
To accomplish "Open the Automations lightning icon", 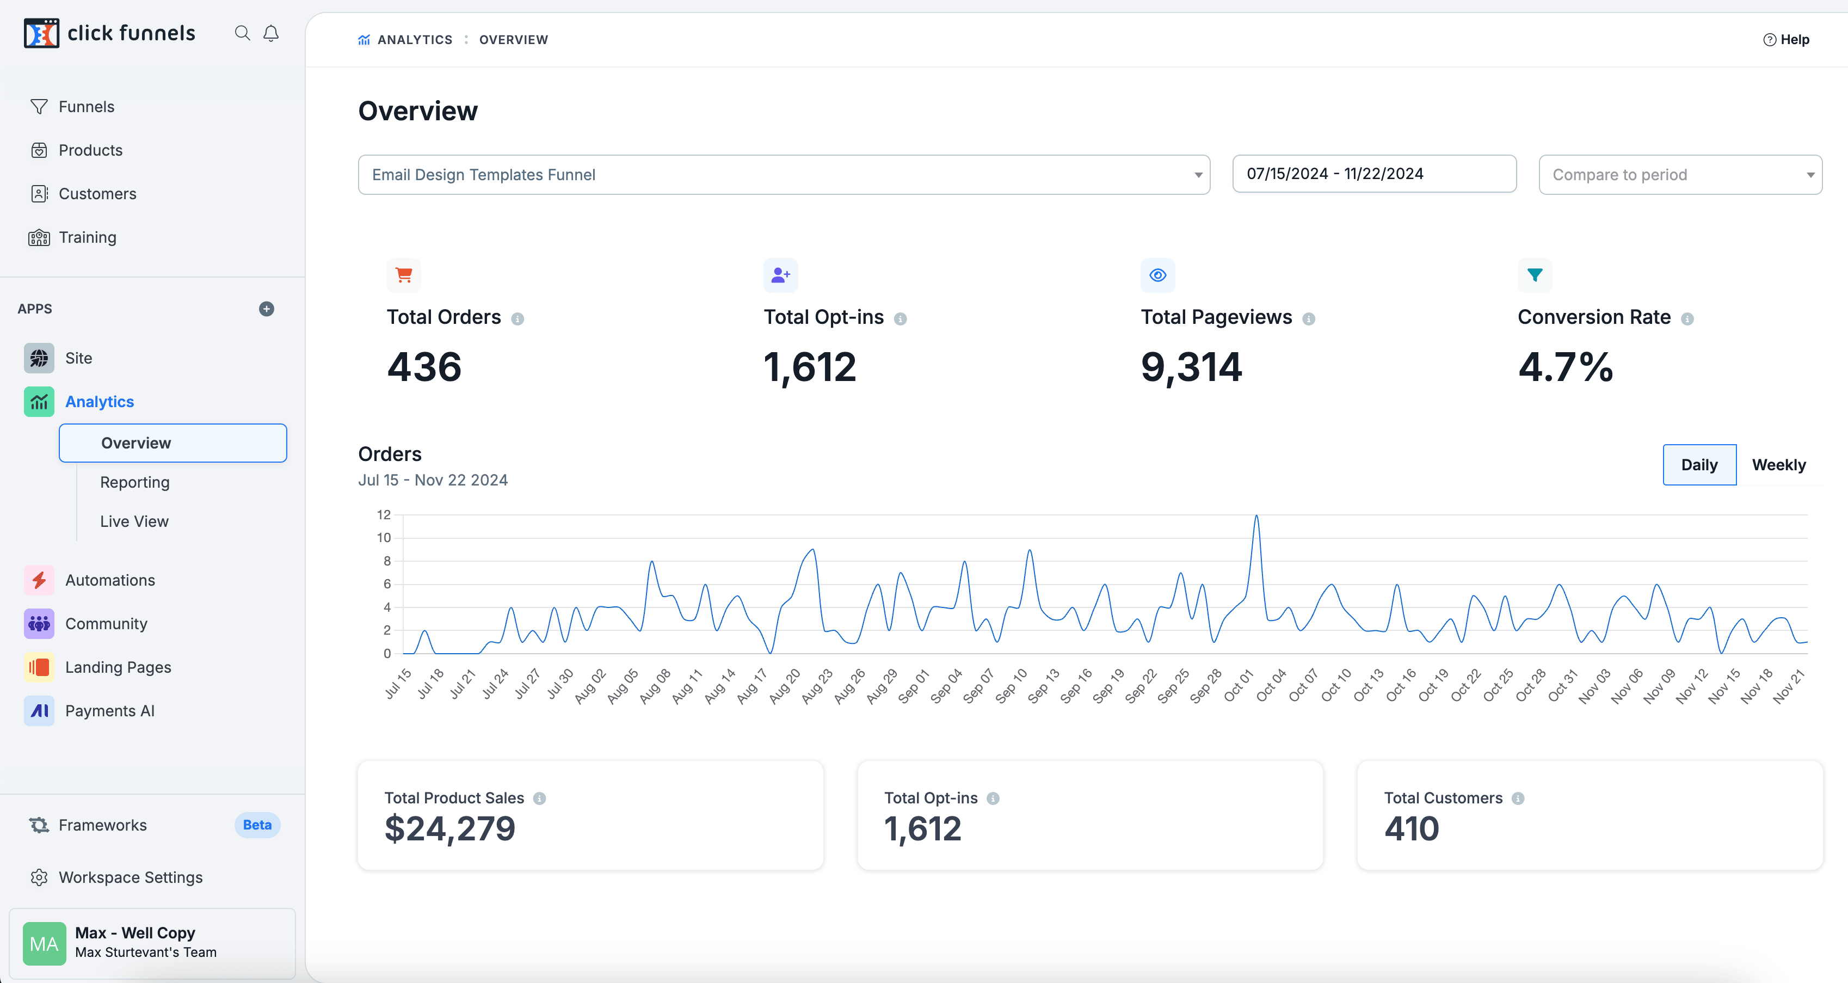I will click(x=40, y=580).
